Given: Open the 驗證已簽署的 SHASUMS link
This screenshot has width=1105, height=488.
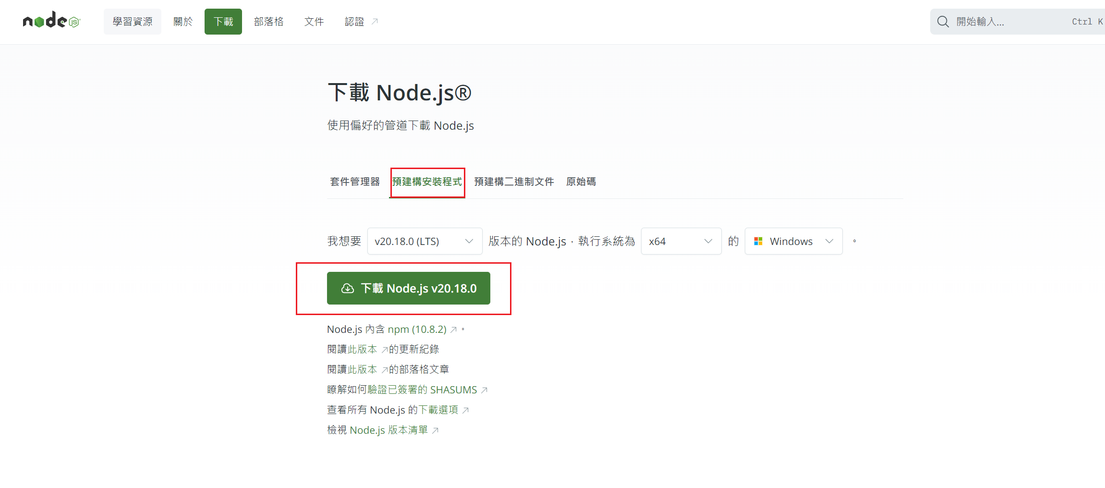Looking at the screenshot, I should pyautogui.click(x=423, y=390).
